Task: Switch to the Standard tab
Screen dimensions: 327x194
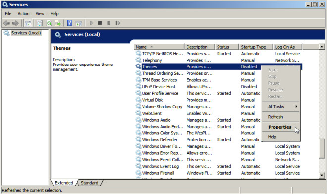Action: [x=90, y=183]
